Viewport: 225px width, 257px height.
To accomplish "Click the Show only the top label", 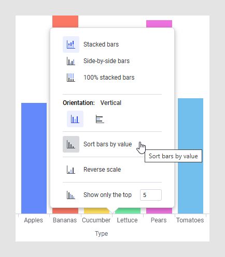I will point(107,195).
